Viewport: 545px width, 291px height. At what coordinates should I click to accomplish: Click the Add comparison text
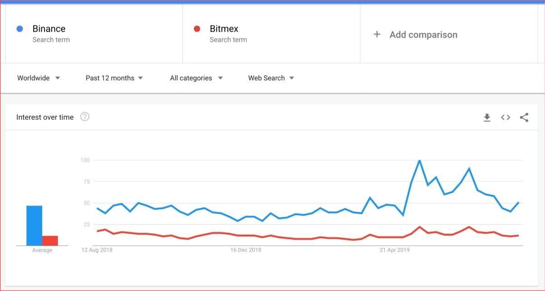pyautogui.click(x=423, y=35)
